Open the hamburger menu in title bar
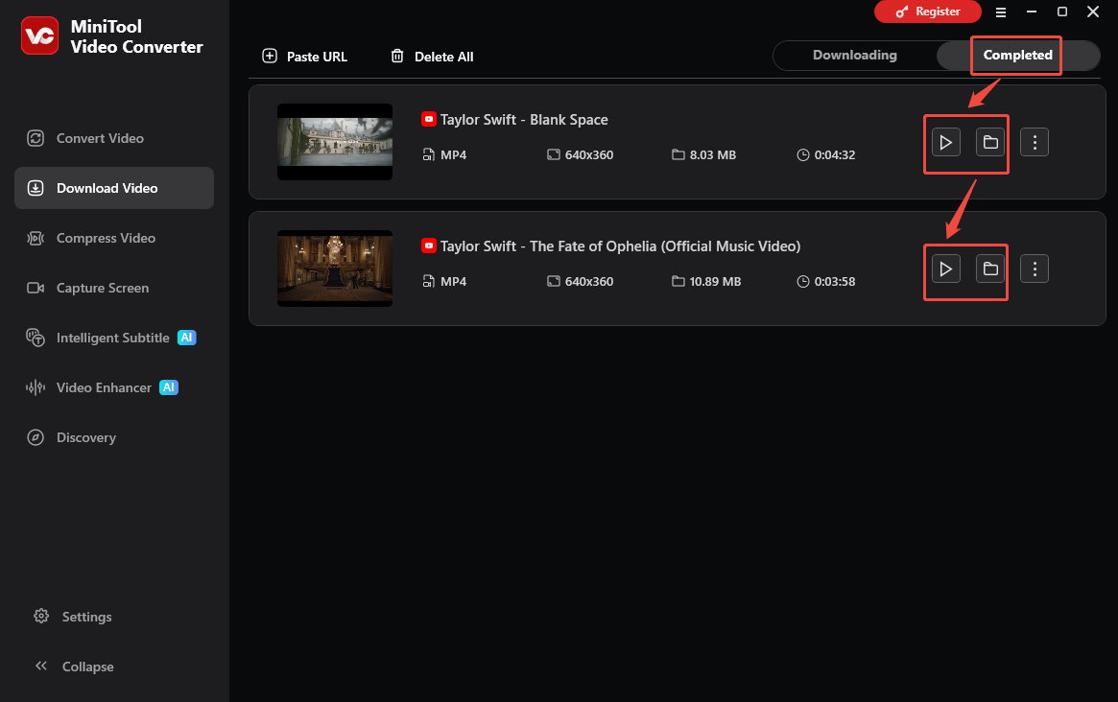Screen dimensions: 1118x702 tap(1001, 12)
